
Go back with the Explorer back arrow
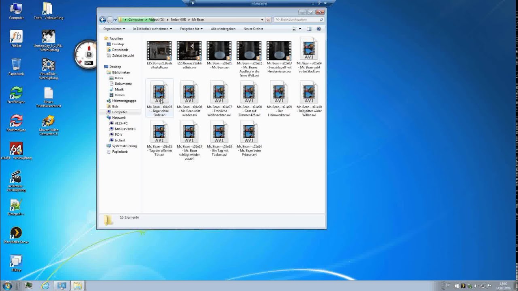coord(102,19)
